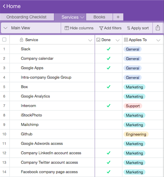The height and width of the screenshot is (177, 164).
Task: Select Company LinkedIn account access cell
Action: 52,153
